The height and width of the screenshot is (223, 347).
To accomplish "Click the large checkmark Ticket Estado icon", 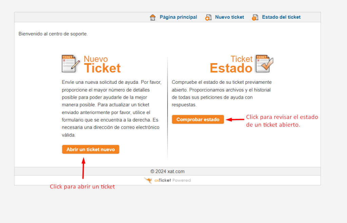I will [264, 63].
